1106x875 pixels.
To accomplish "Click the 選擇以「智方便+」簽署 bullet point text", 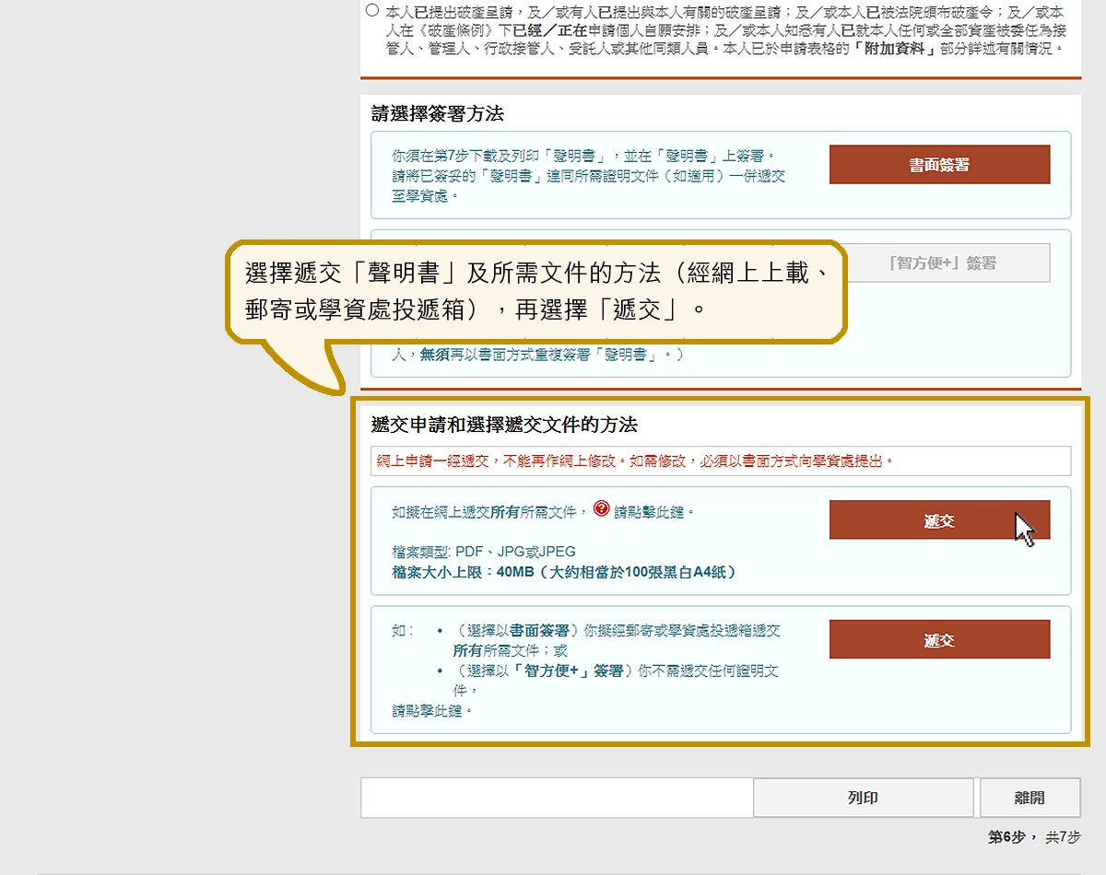I will click(x=616, y=680).
